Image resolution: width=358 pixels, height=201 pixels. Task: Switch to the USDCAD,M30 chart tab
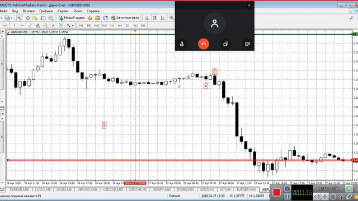click(113, 189)
